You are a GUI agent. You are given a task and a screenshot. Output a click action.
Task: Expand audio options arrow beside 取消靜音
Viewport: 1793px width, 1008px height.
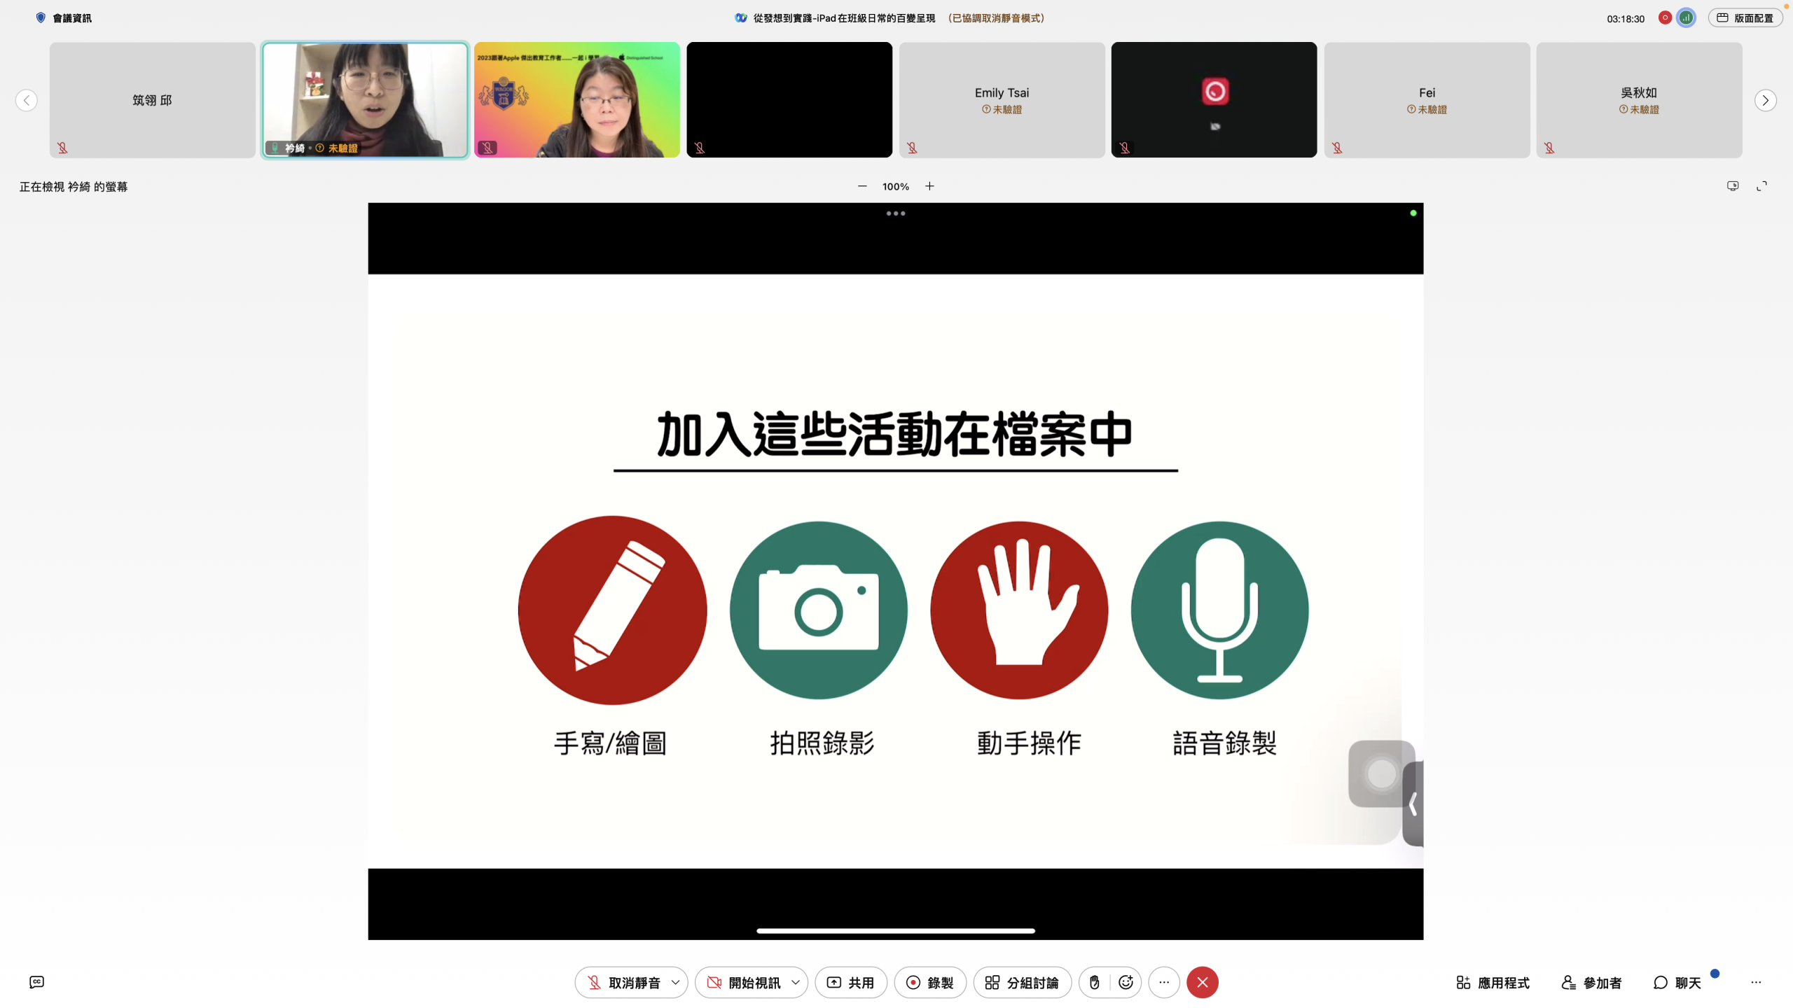coord(675,983)
